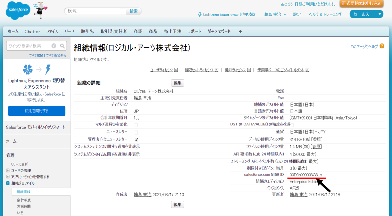Click 参照 link for ファイルの使用ディスク量

click(x=316, y=147)
